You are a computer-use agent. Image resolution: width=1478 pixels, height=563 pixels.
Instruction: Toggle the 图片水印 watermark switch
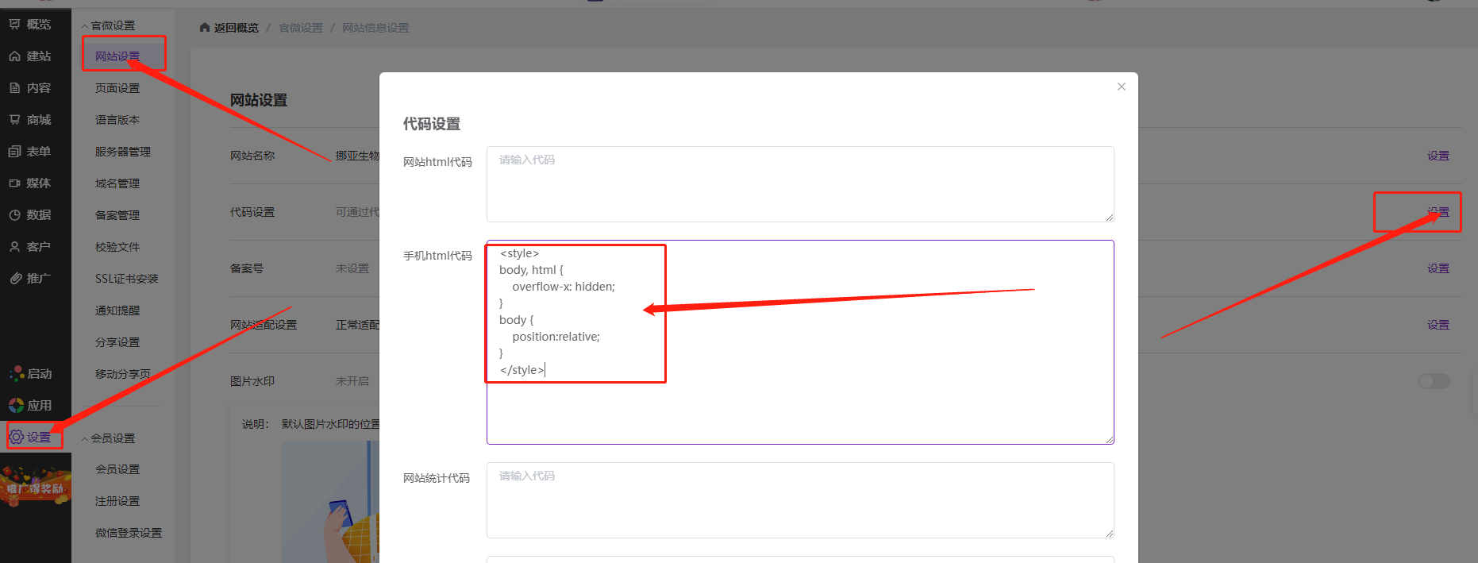coord(1434,381)
